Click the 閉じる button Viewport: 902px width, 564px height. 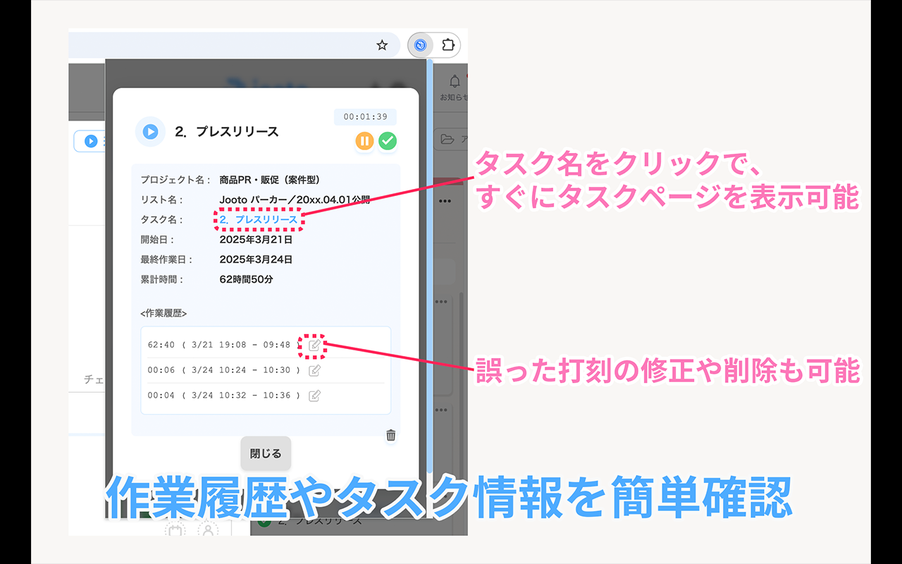click(x=266, y=453)
